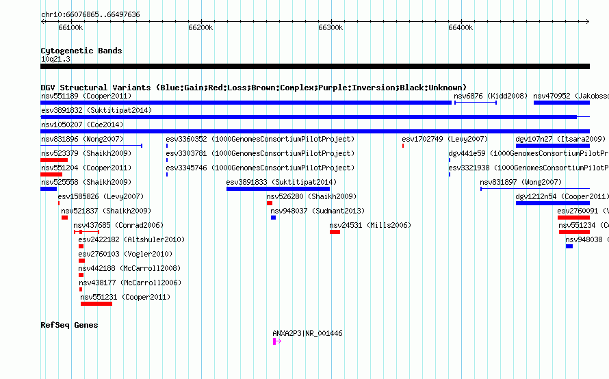Click esv3891833 (Suktitipat2014) label

282,182
